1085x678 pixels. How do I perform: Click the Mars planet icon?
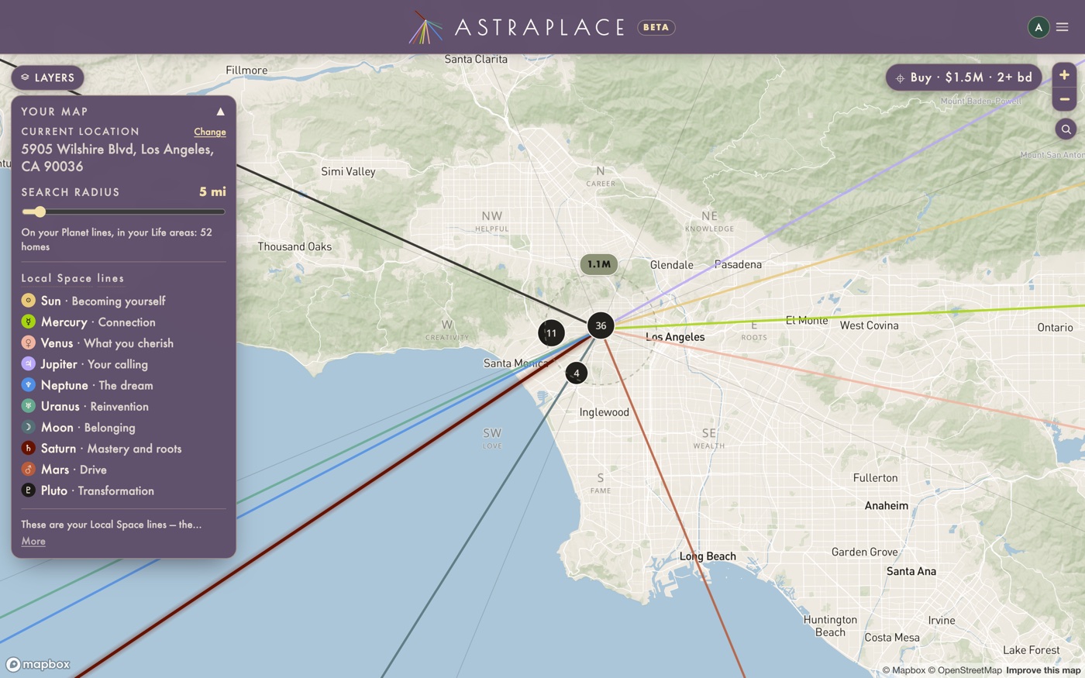coord(28,469)
